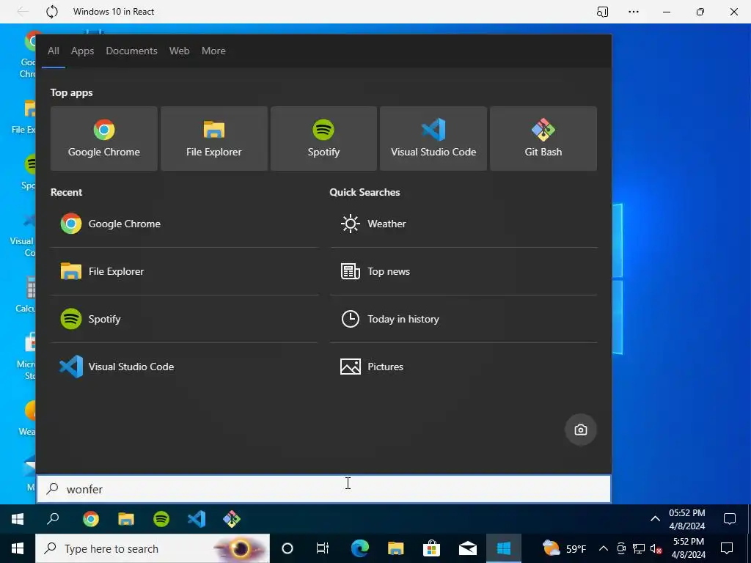Open Git Bash icon in the simulated taskbar

tap(232, 519)
